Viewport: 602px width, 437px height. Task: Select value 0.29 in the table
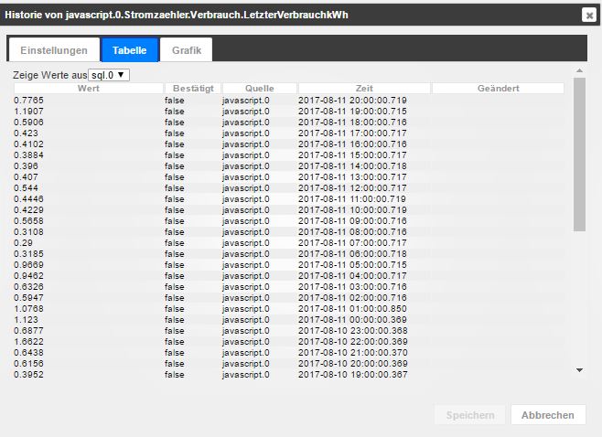coord(24,243)
